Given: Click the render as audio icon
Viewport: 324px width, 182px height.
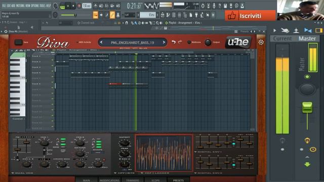Looking at the screenshot, I should 231,6.
